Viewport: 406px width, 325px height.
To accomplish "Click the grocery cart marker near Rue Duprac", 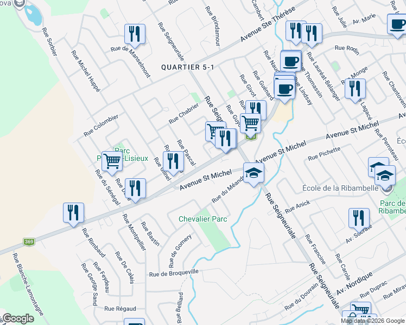I will click(361, 308).
